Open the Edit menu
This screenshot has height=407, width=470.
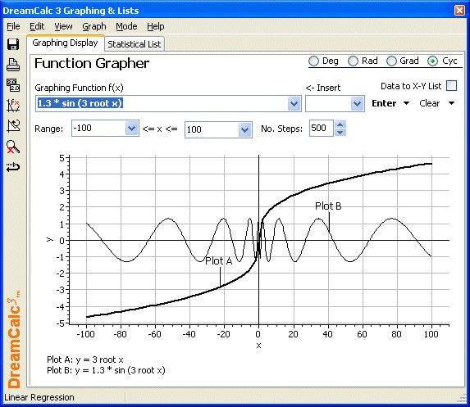(37, 27)
